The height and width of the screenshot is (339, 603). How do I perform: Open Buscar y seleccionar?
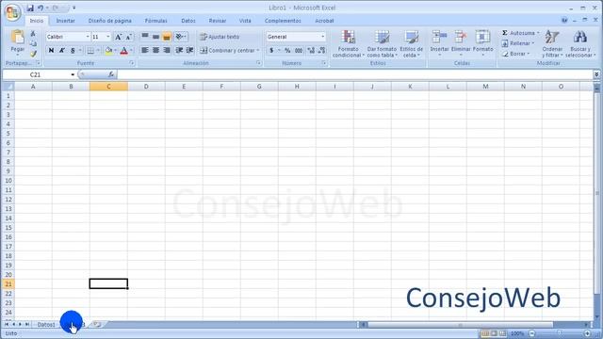point(580,44)
